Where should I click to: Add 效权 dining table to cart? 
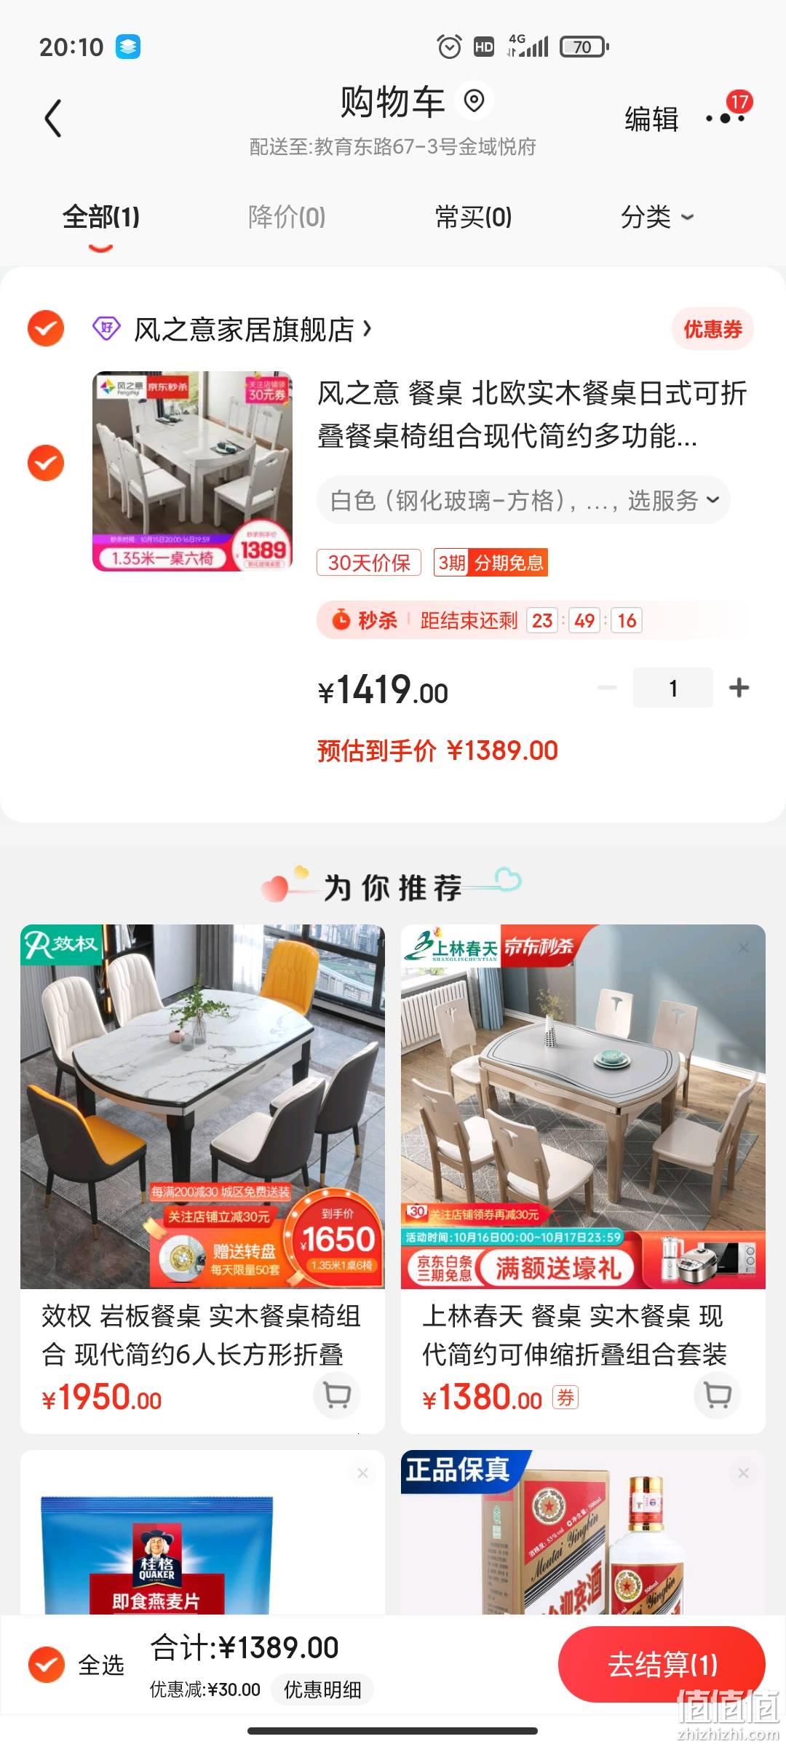tap(336, 1395)
